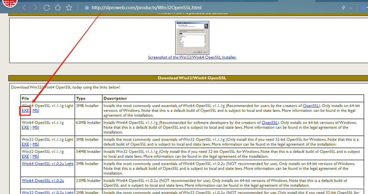Download Win32 OpenSSL v1.1.1g Light EXE
368x194 pixels.
coord(25,144)
